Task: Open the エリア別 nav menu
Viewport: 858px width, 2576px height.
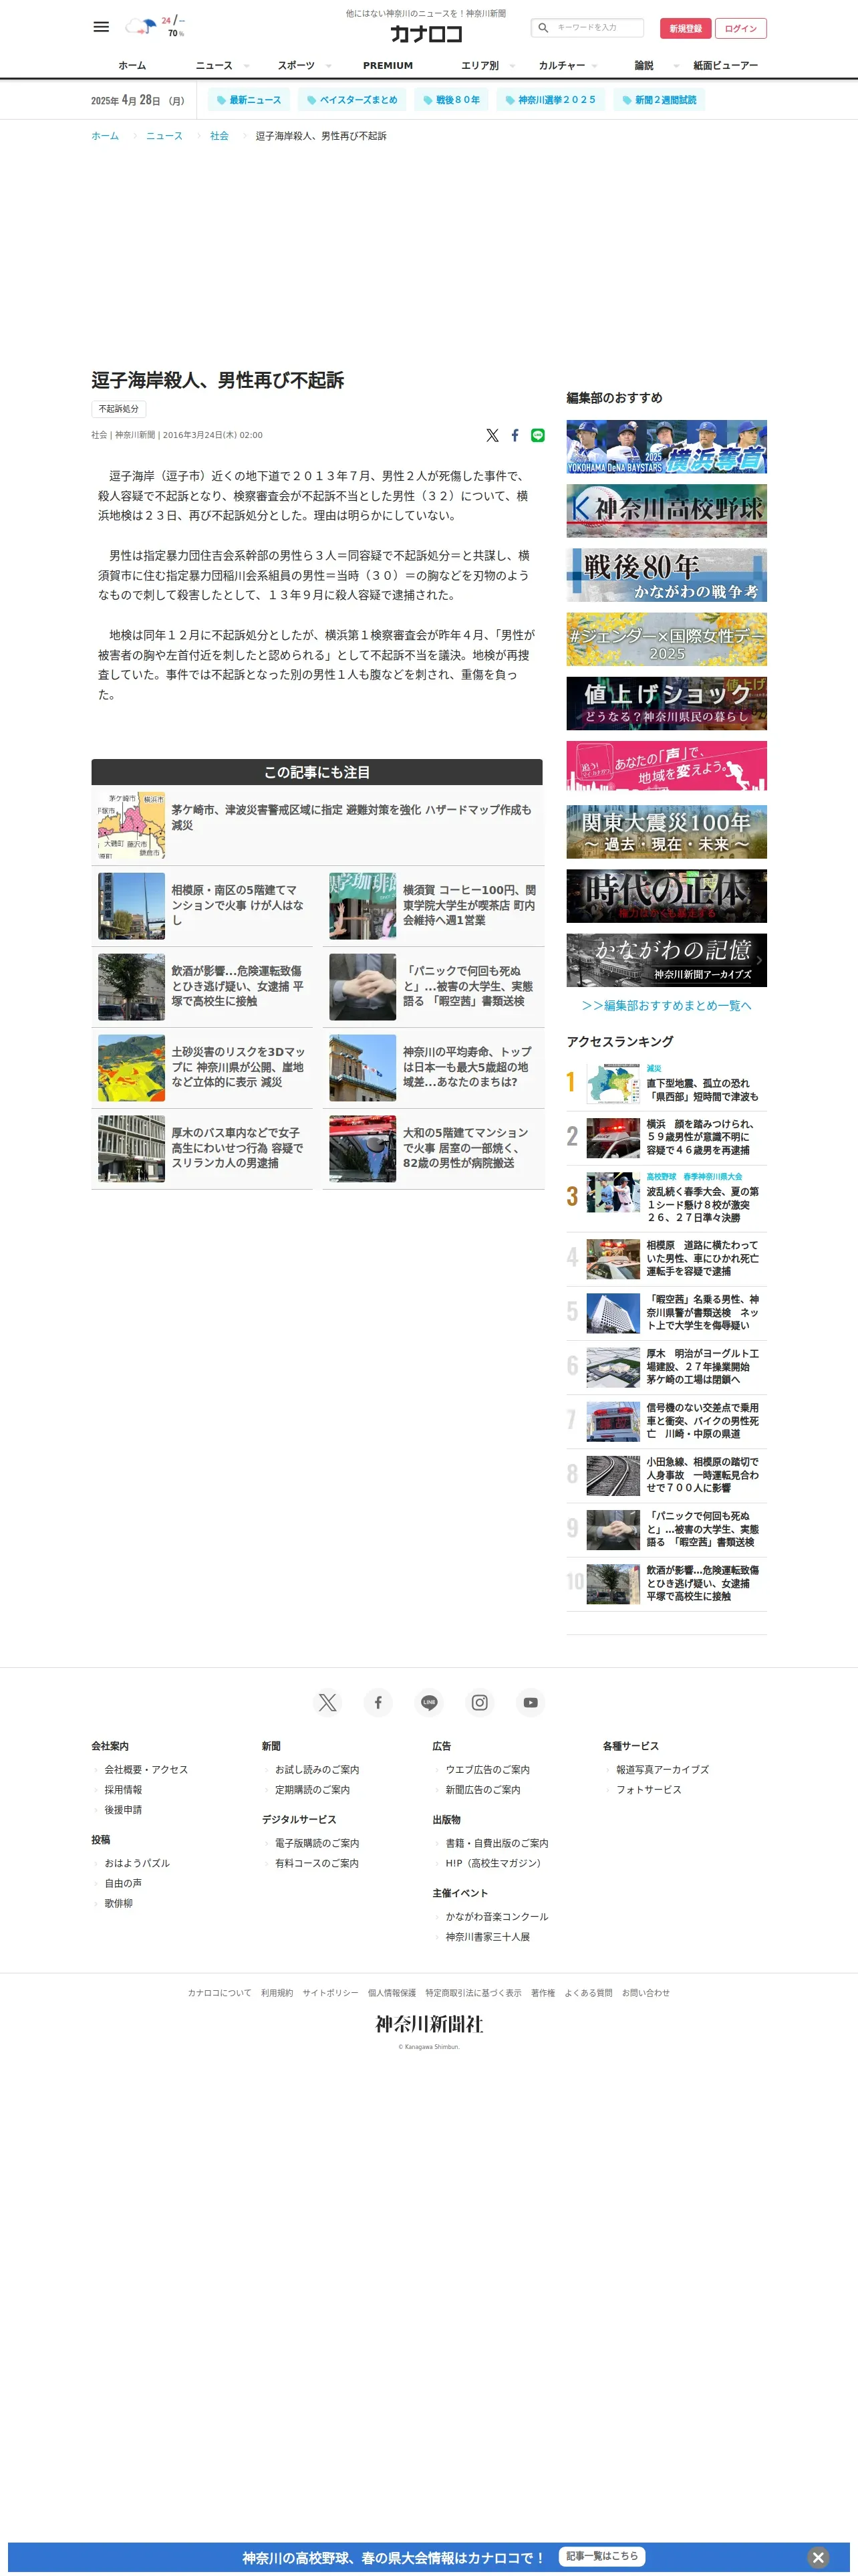Action: pos(479,65)
